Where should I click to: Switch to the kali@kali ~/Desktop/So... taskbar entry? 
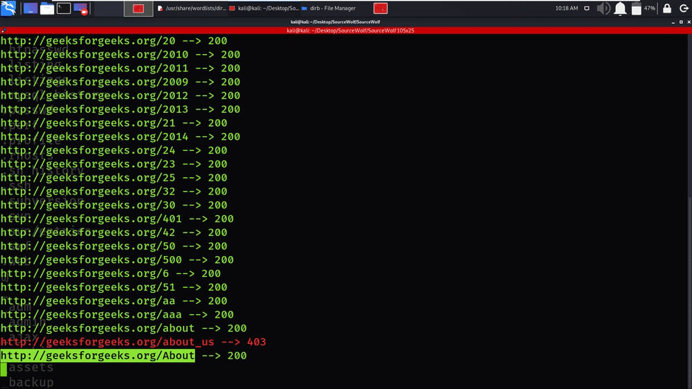click(264, 8)
